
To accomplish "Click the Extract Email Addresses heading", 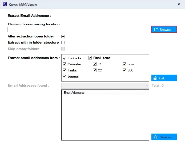I will [x=29, y=16].
